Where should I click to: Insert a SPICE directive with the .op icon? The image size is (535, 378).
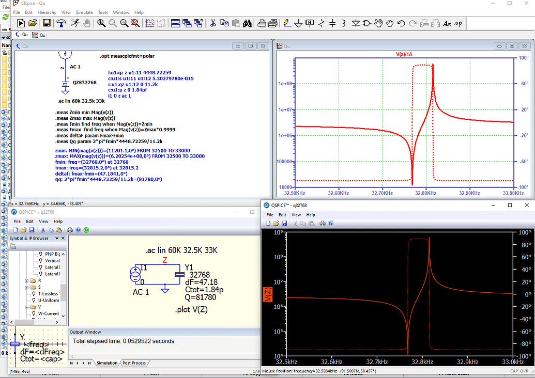pos(459,23)
